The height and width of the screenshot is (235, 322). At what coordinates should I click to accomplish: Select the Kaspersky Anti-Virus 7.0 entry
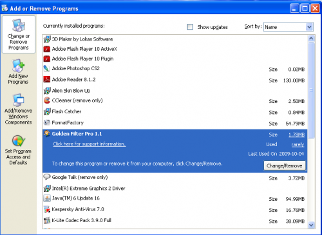[x=175, y=210]
